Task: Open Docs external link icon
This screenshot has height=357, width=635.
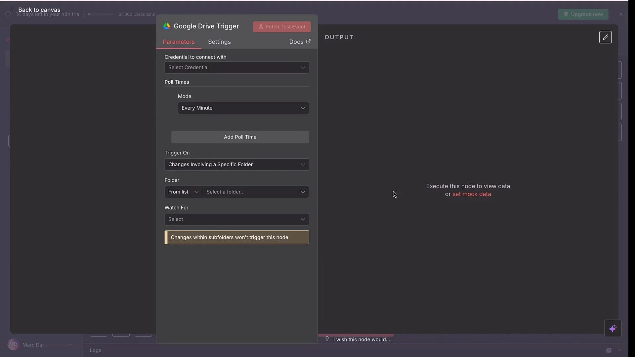Action: 308,41
